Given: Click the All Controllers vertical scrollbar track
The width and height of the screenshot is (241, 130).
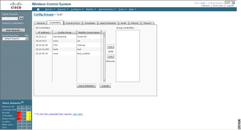Looking at the screenshot, I should (x=104, y=58).
